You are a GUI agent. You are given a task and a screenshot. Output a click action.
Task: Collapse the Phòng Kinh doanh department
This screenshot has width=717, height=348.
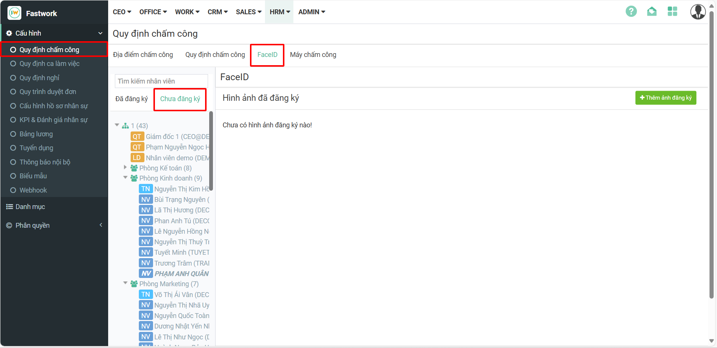tap(125, 178)
